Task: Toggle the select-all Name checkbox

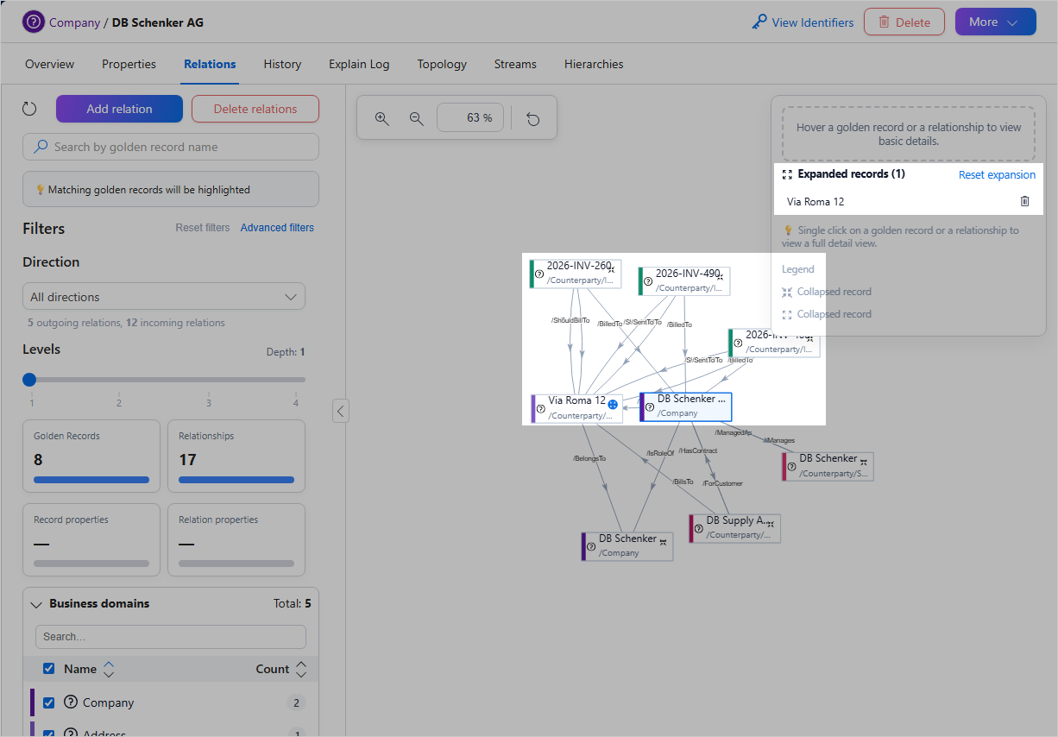Action: [x=49, y=669]
